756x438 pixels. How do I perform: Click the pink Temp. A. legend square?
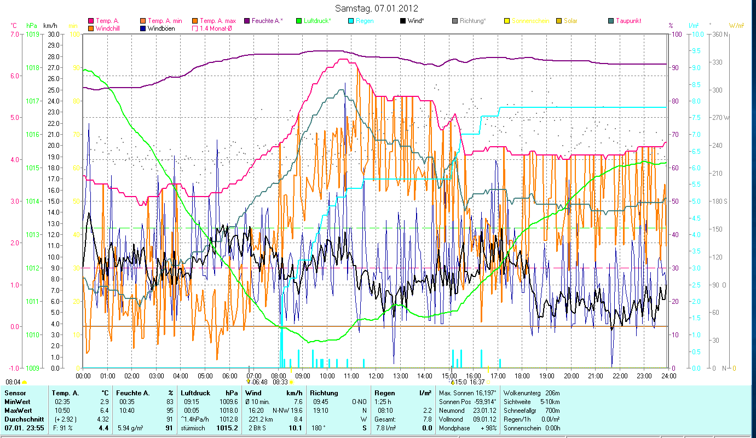coord(91,21)
